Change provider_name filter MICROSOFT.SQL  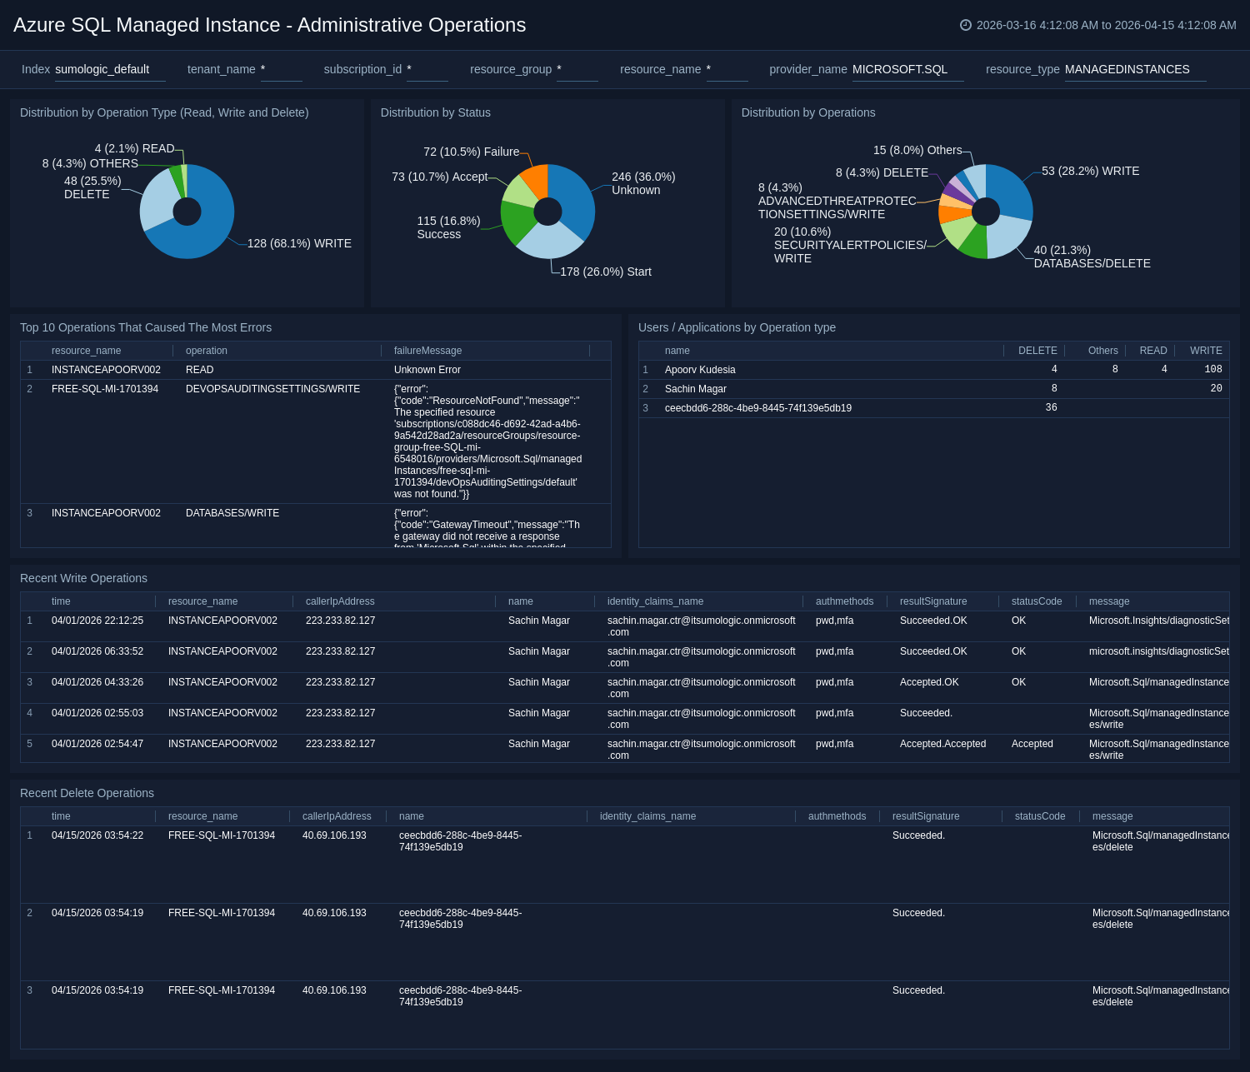(x=907, y=69)
